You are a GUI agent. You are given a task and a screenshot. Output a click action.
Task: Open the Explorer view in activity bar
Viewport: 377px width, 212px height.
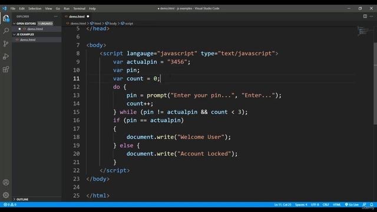6,18
